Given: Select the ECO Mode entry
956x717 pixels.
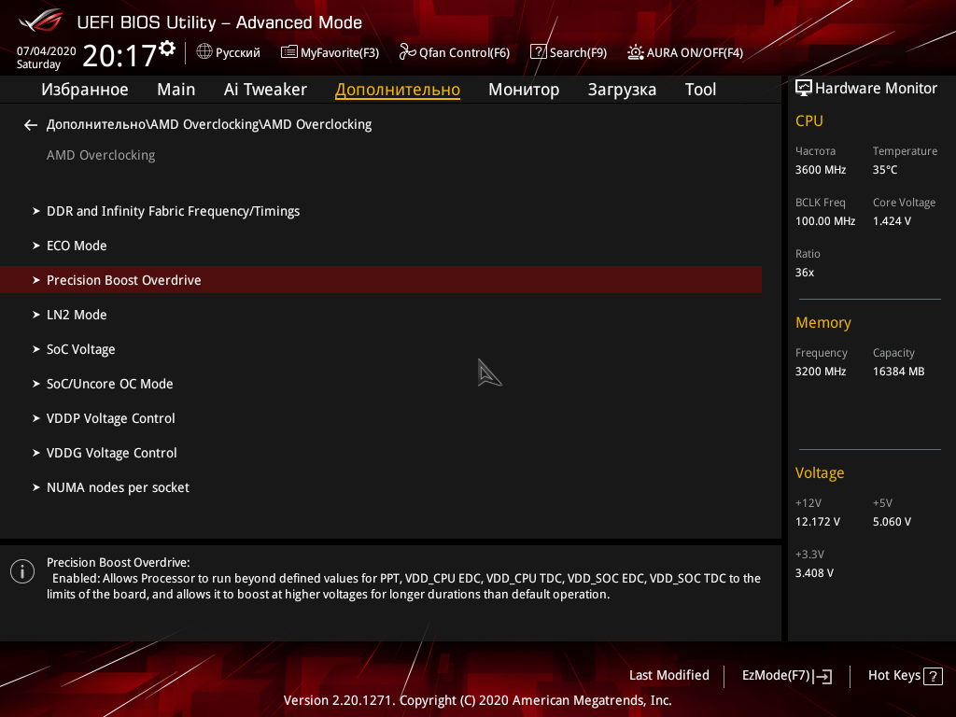Looking at the screenshot, I should [x=77, y=246].
